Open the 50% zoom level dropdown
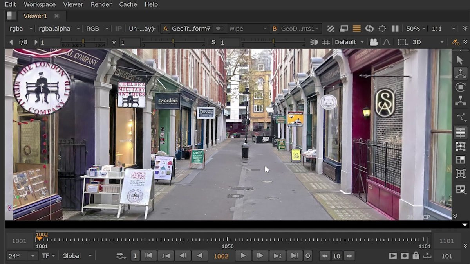The width and height of the screenshot is (470, 264). point(416,29)
